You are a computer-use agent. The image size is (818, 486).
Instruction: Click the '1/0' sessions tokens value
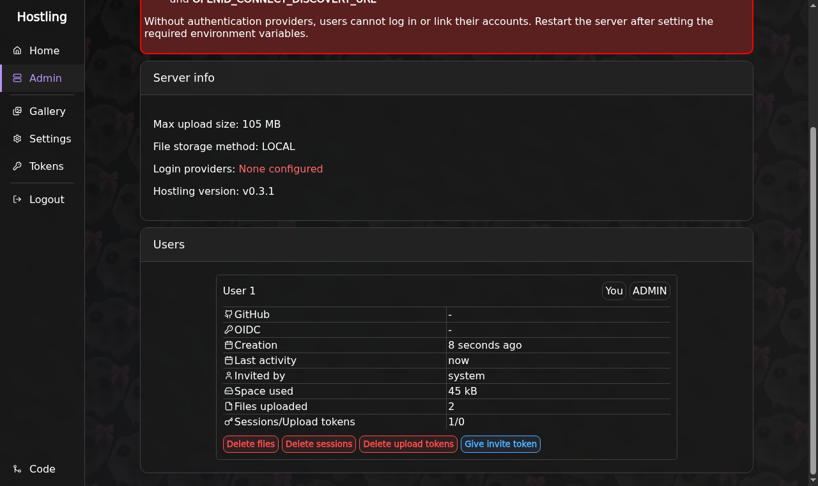[456, 421]
